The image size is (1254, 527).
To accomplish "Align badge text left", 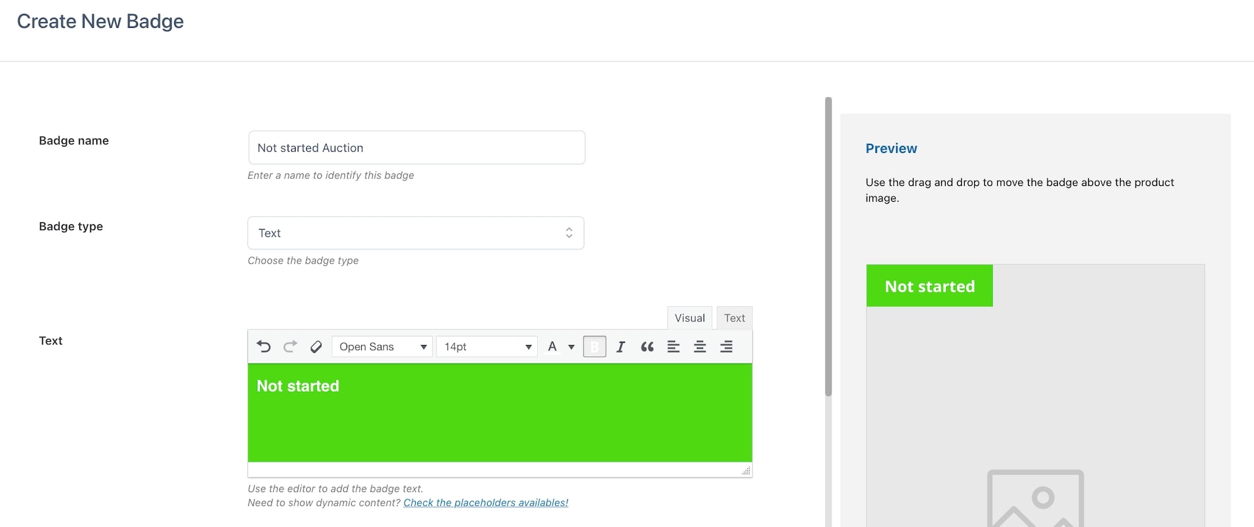I will click(x=673, y=346).
